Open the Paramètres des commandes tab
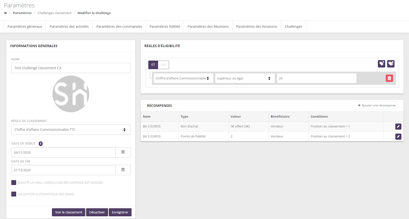Viewport: 409px width, 219px height. (x=119, y=26)
